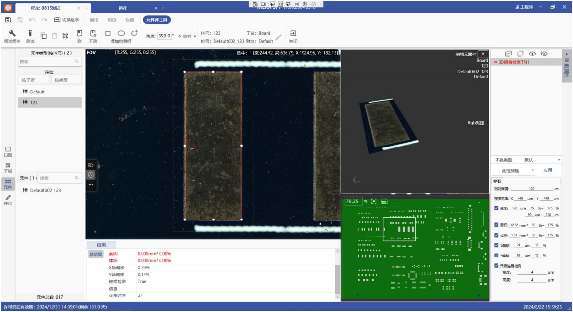Toggle the 体积 volume checkbox

(x=496, y=235)
